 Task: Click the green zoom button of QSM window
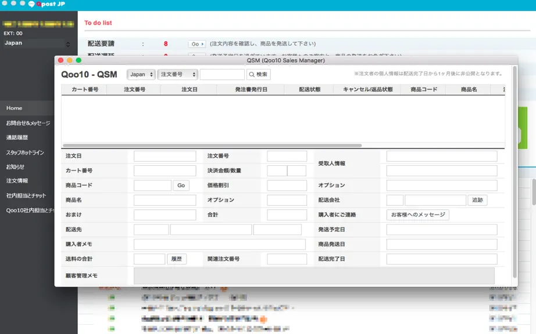78,60
